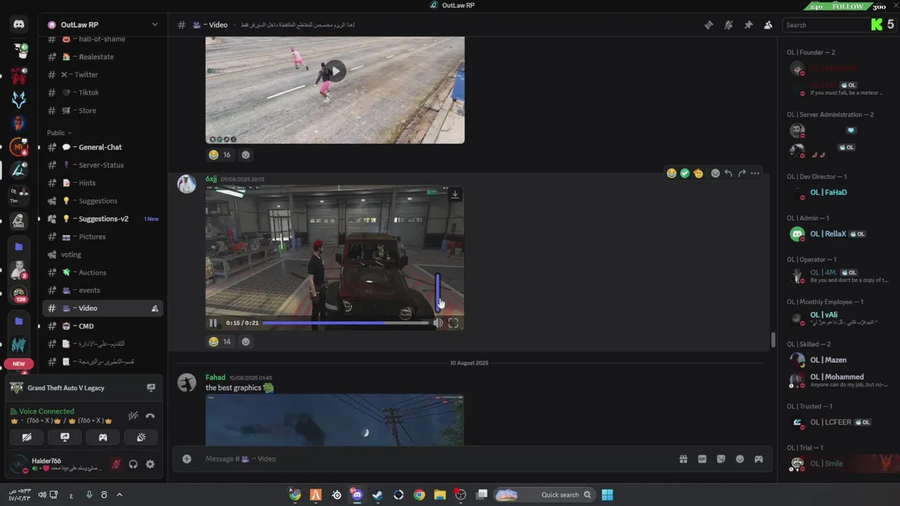The width and height of the screenshot is (900, 506).
Task: Play the top street video
Action: tap(335, 70)
